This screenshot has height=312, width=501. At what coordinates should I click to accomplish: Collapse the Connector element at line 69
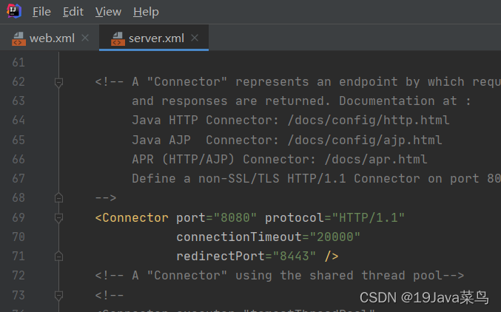click(58, 218)
